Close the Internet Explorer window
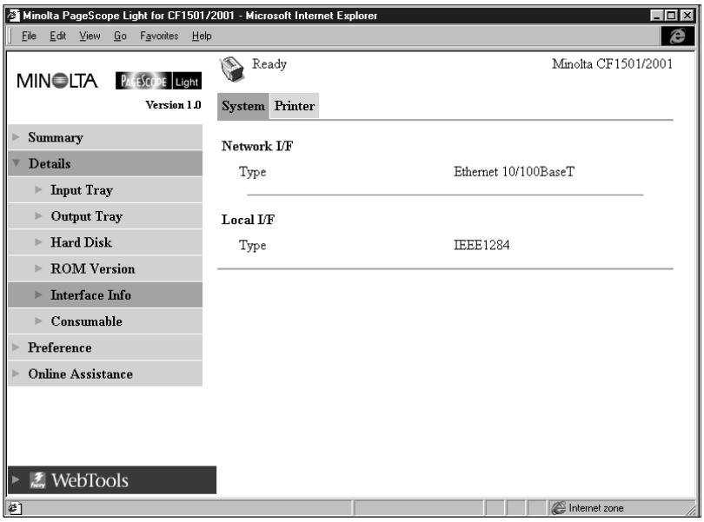The width and height of the screenshot is (704, 522). [687, 16]
